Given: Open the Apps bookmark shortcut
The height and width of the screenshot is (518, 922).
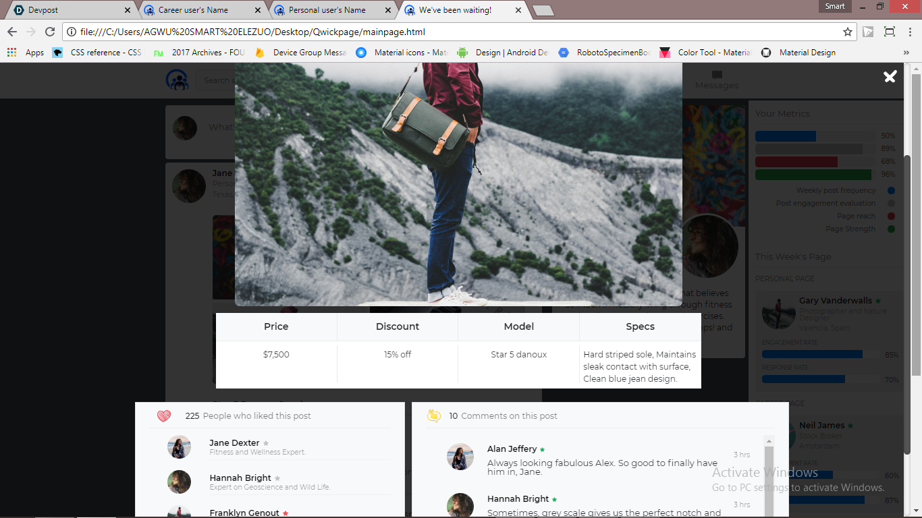Looking at the screenshot, I should point(26,53).
